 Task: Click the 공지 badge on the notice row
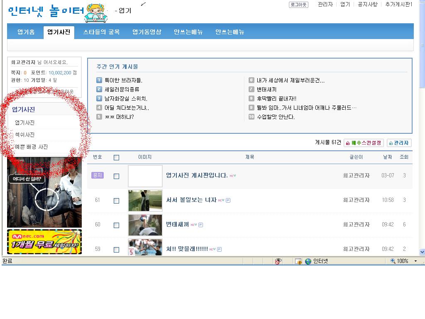tap(97, 175)
